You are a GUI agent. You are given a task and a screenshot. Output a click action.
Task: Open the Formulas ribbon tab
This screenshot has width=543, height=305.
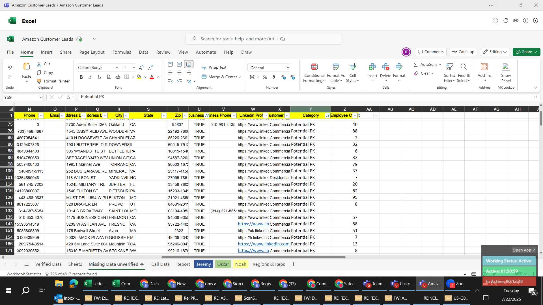pyautogui.click(x=122, y=52)
